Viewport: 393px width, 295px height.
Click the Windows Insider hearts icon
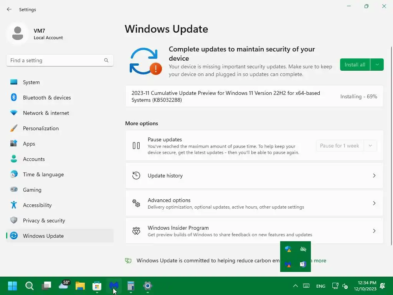pyautogui.click(x=136, y=231)
